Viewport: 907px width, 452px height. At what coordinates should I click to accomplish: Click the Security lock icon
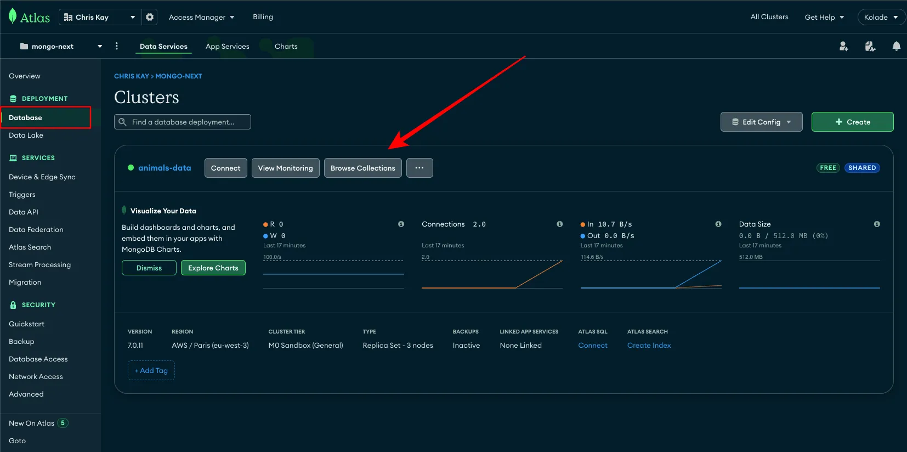(13, 305)
